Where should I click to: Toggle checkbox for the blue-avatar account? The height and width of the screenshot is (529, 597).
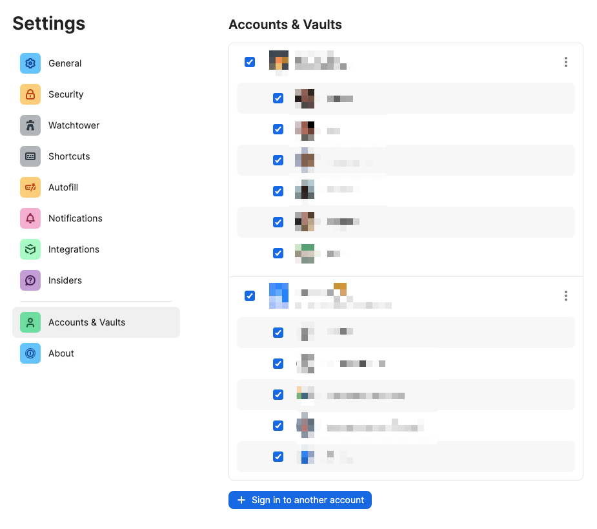[250, 296]
